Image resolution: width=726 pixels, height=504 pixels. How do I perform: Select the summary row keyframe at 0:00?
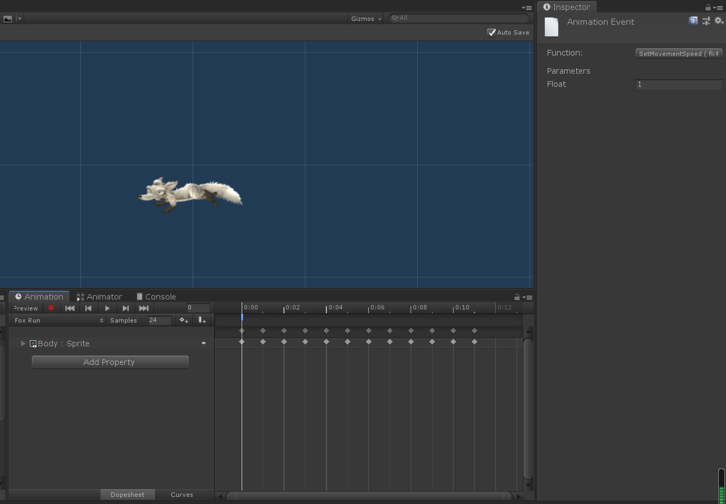tap(242, 331)
